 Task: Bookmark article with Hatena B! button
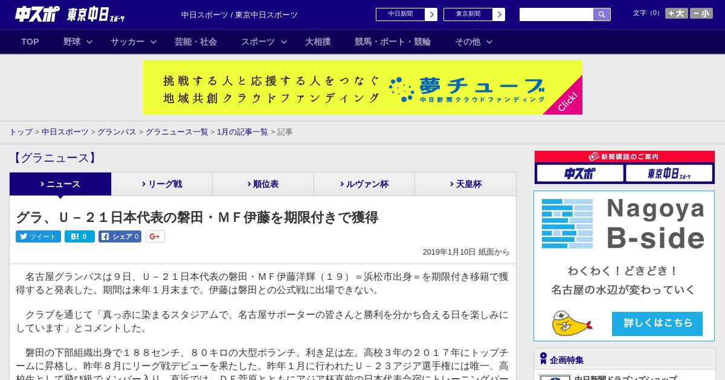point(80,236)
